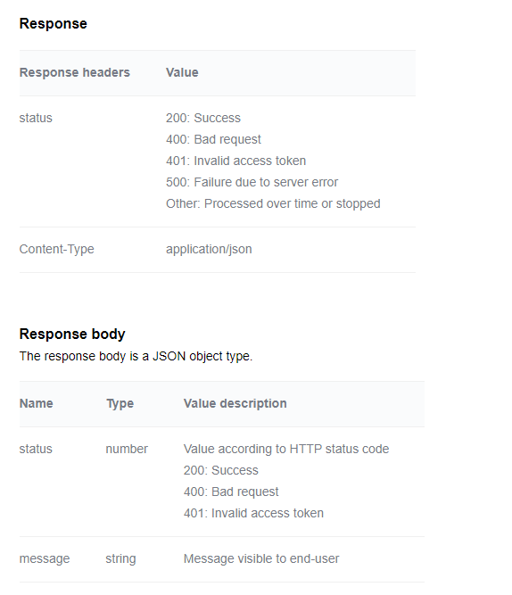The image size is (512, 595).
Task: Click the Name column header
Action: pyautogui.click(x=36, y=403)
